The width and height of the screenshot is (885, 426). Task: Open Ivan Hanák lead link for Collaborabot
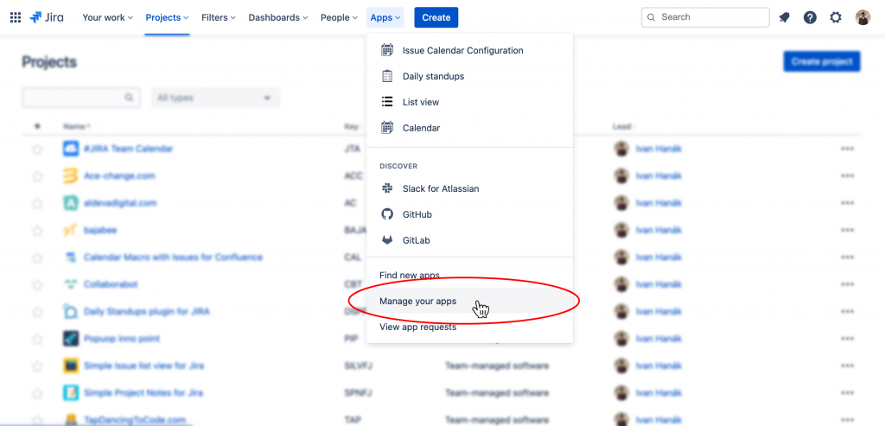[x=658, y=284]
